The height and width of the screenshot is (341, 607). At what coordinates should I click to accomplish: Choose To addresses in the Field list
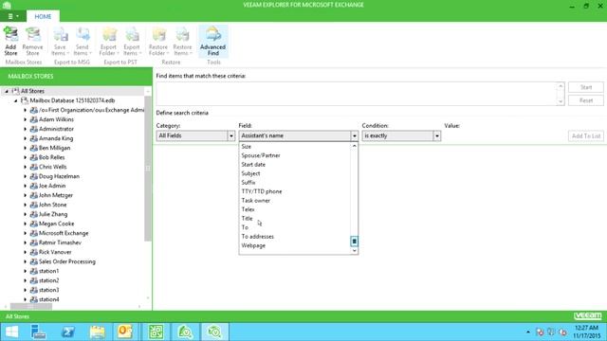(x=257, y=237)
